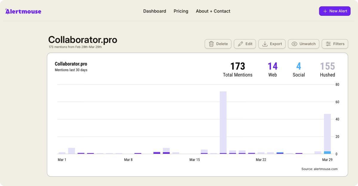Screen dimensions: 358x186
Task: Click the download arrow icon in Export
Action: [265, 44]
